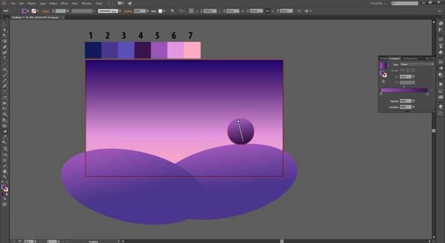Open the Object menu
This screenshot has width=445, height=243.
[x=31, y=3]
